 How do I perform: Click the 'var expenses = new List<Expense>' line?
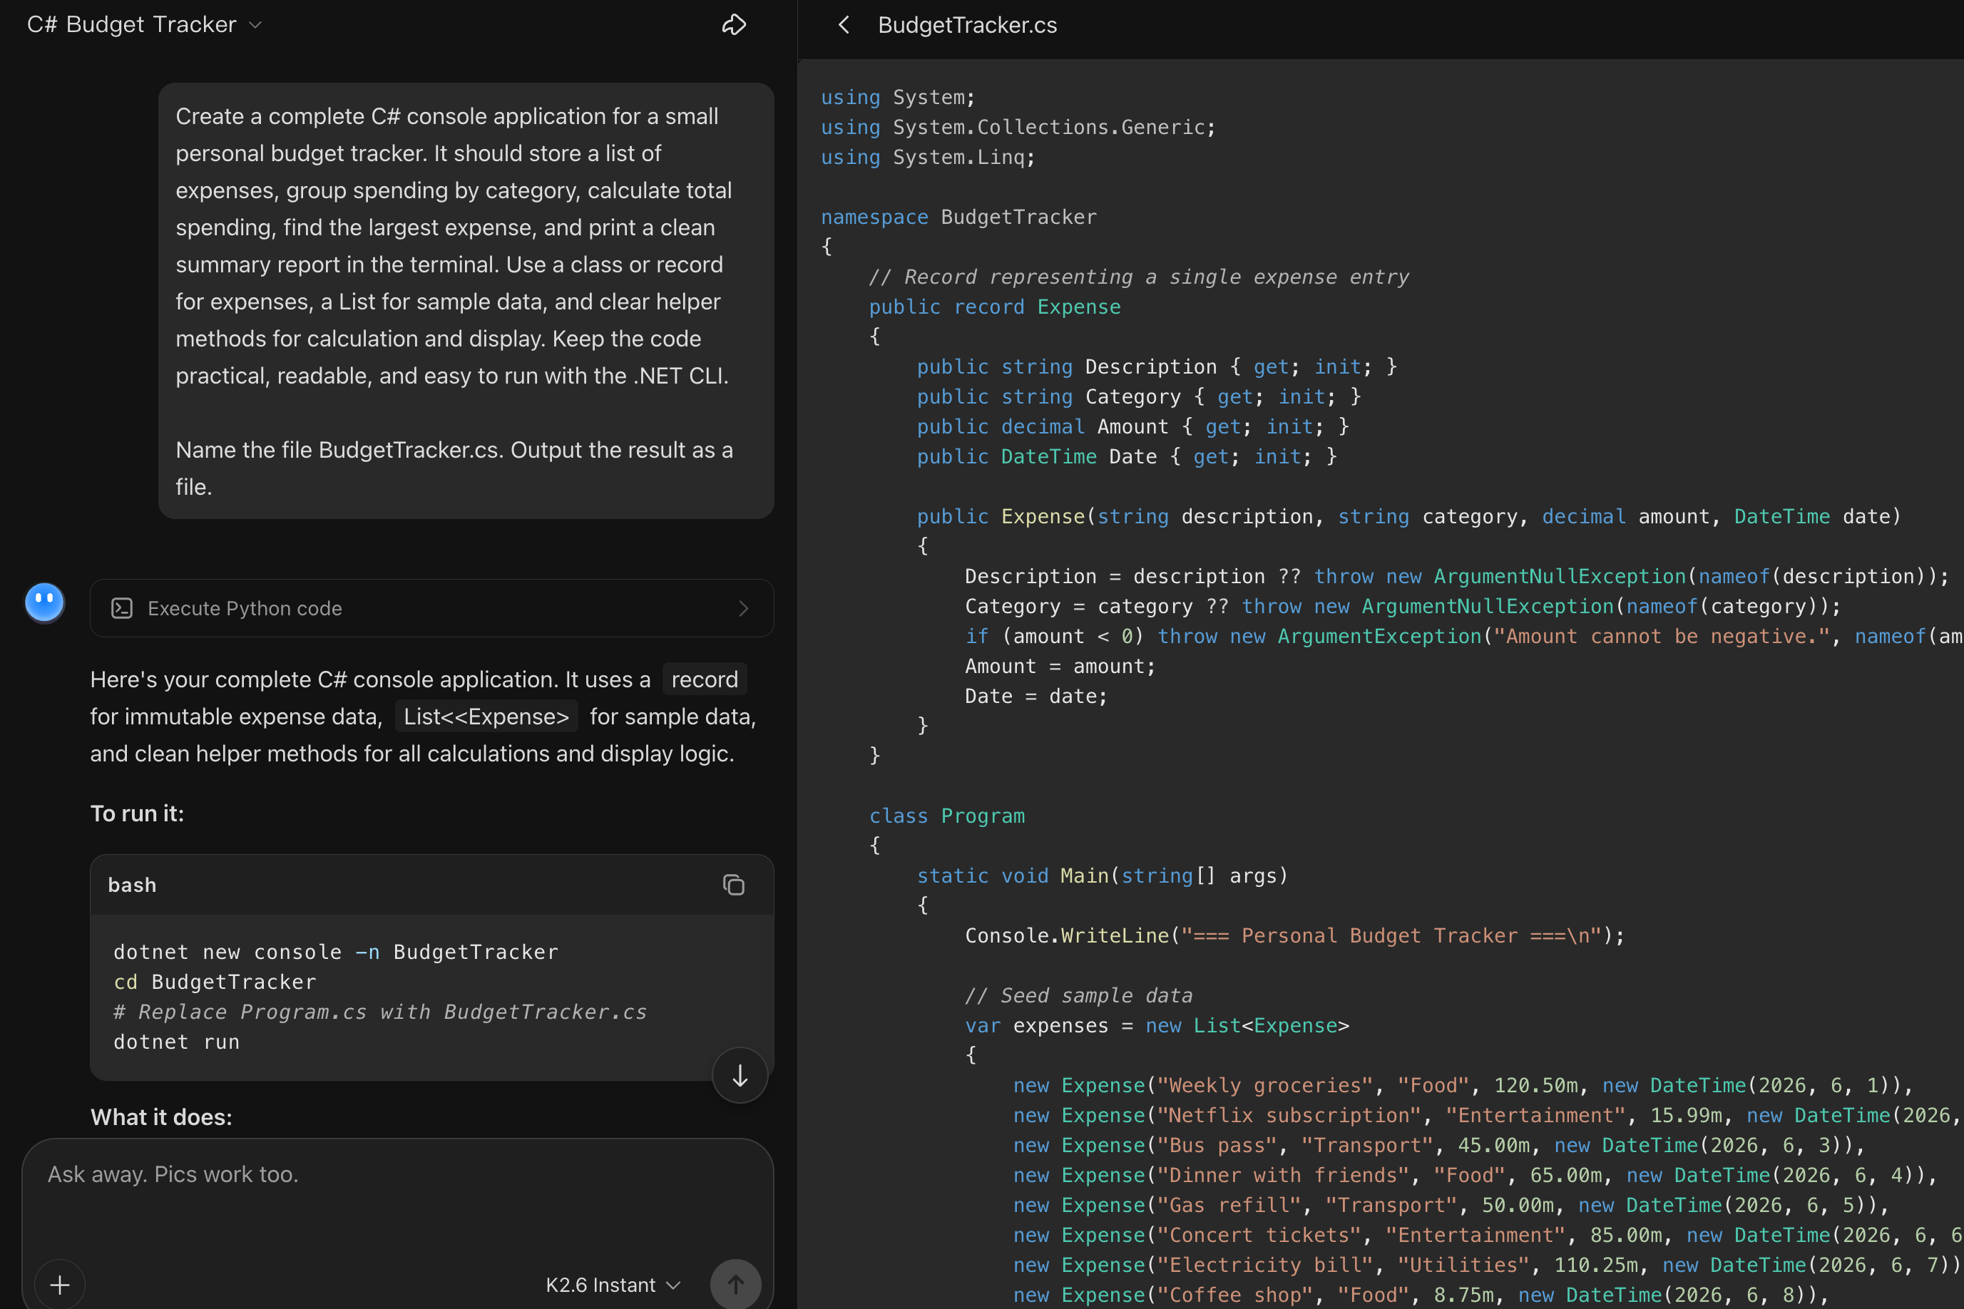(1157, 1025)
